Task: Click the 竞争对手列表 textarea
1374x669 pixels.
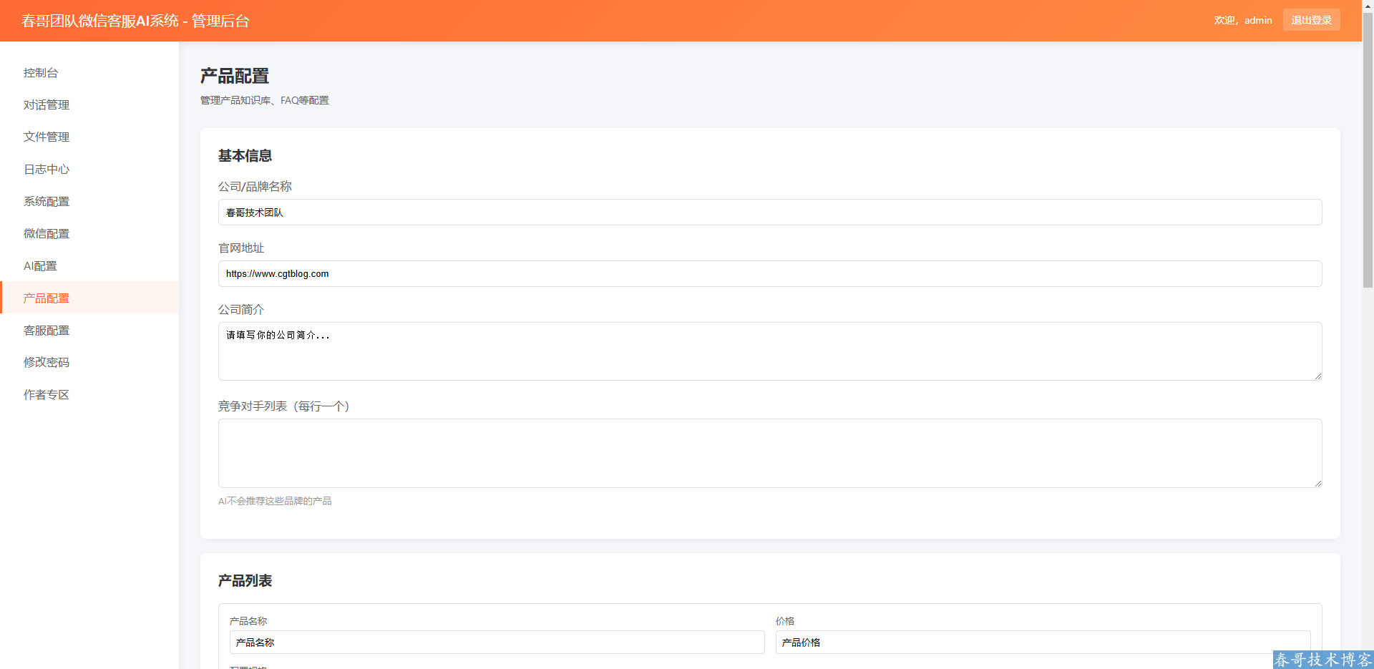Action: point(769,453)
